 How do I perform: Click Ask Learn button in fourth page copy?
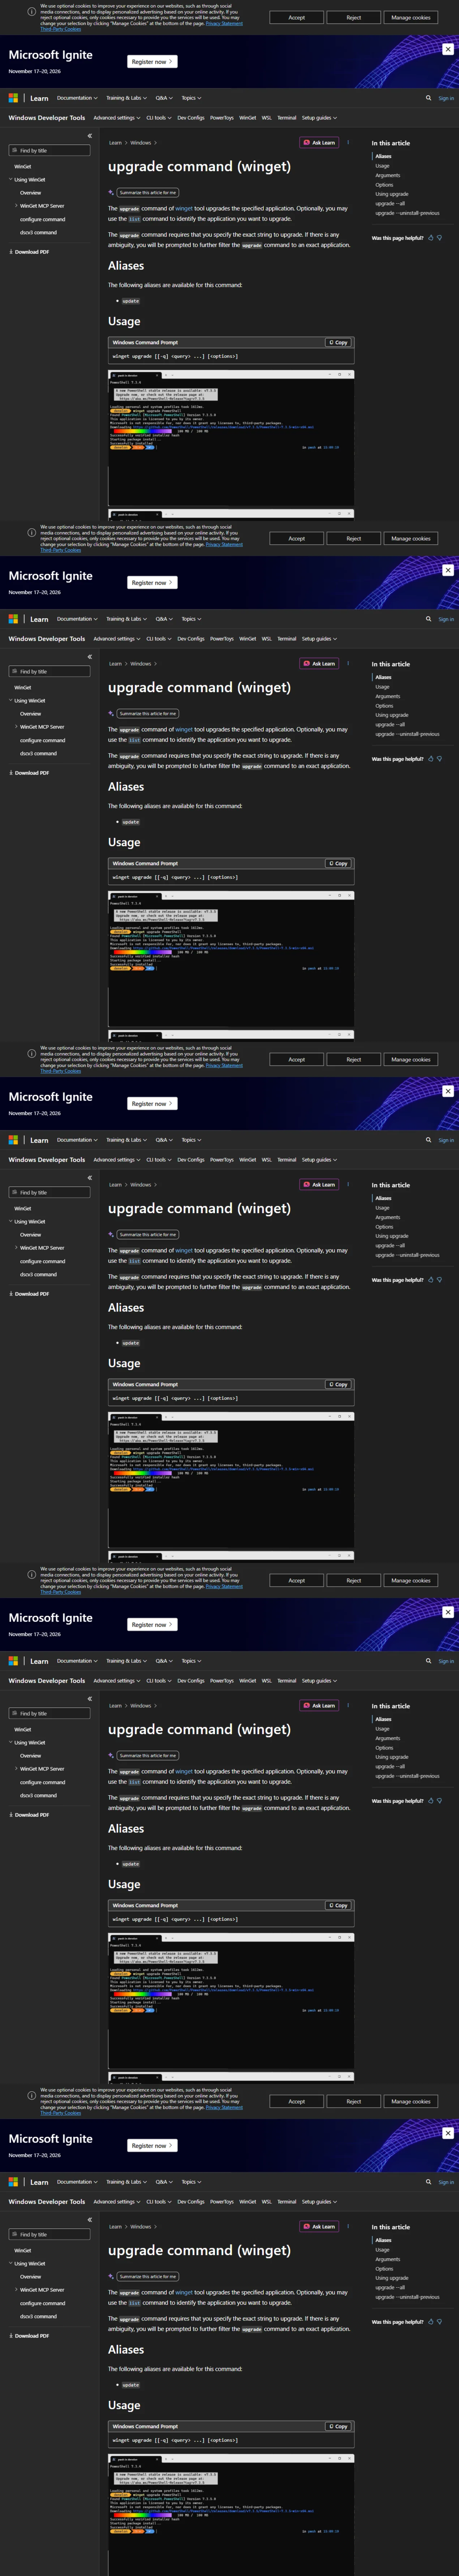coord(319,1706)
